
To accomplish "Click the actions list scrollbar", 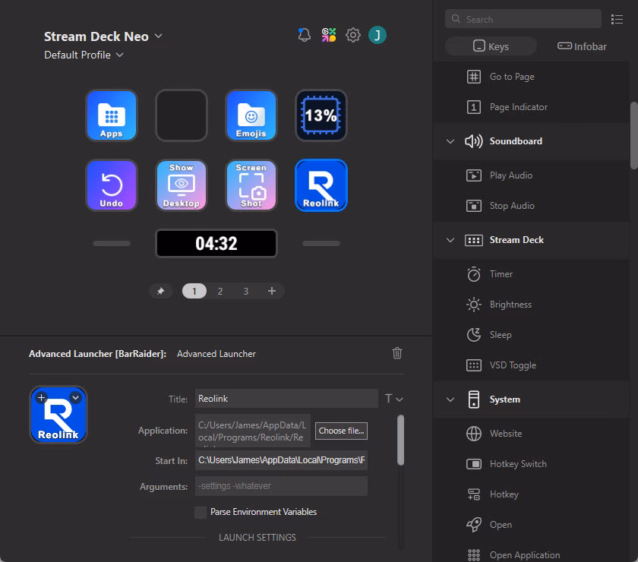I will pyautogui.click(x=633, y=135).
